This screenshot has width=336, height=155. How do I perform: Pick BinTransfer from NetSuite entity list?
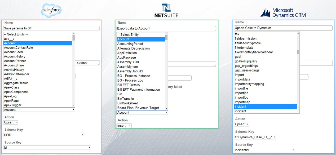[126, 99]
